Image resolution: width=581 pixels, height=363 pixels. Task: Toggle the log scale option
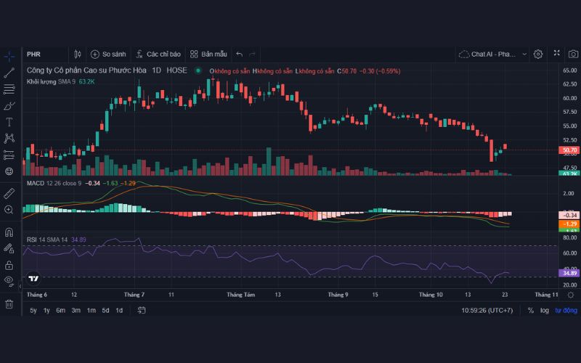click(x=545, y=310)
